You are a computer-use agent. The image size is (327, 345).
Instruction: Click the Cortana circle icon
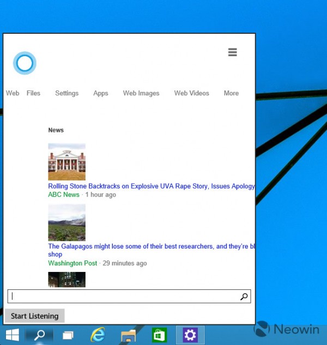click(x=25, y=64)
